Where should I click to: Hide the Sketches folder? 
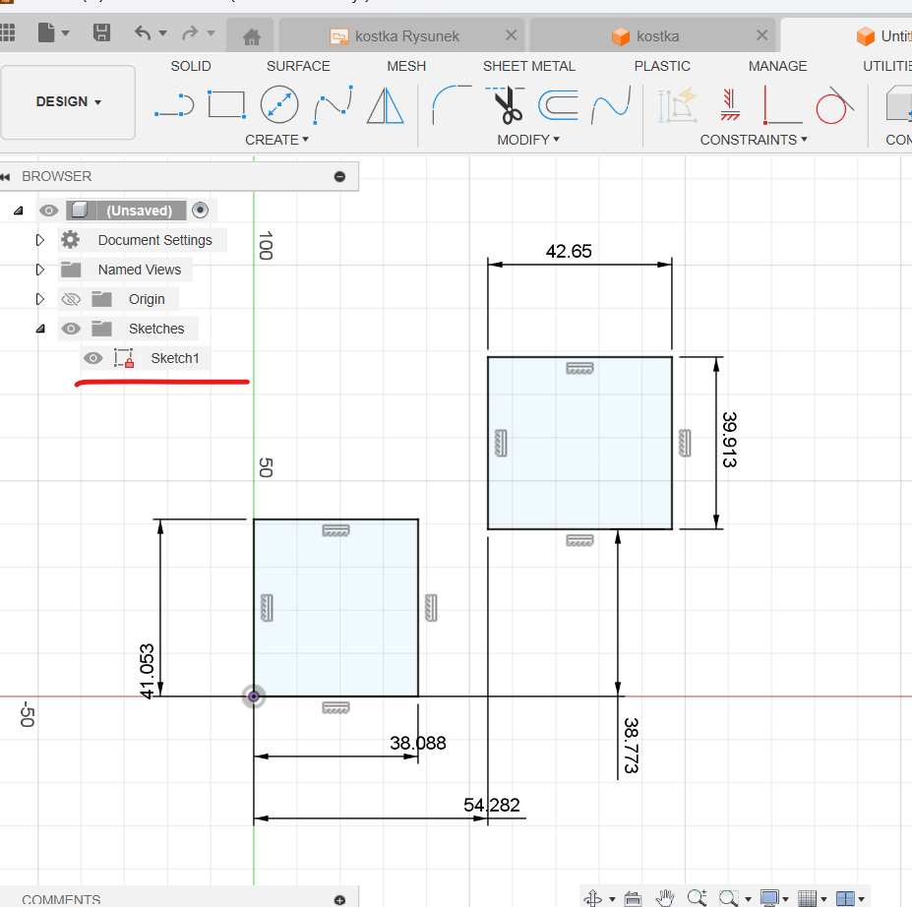pyautogui.click(x=71, y=329)
